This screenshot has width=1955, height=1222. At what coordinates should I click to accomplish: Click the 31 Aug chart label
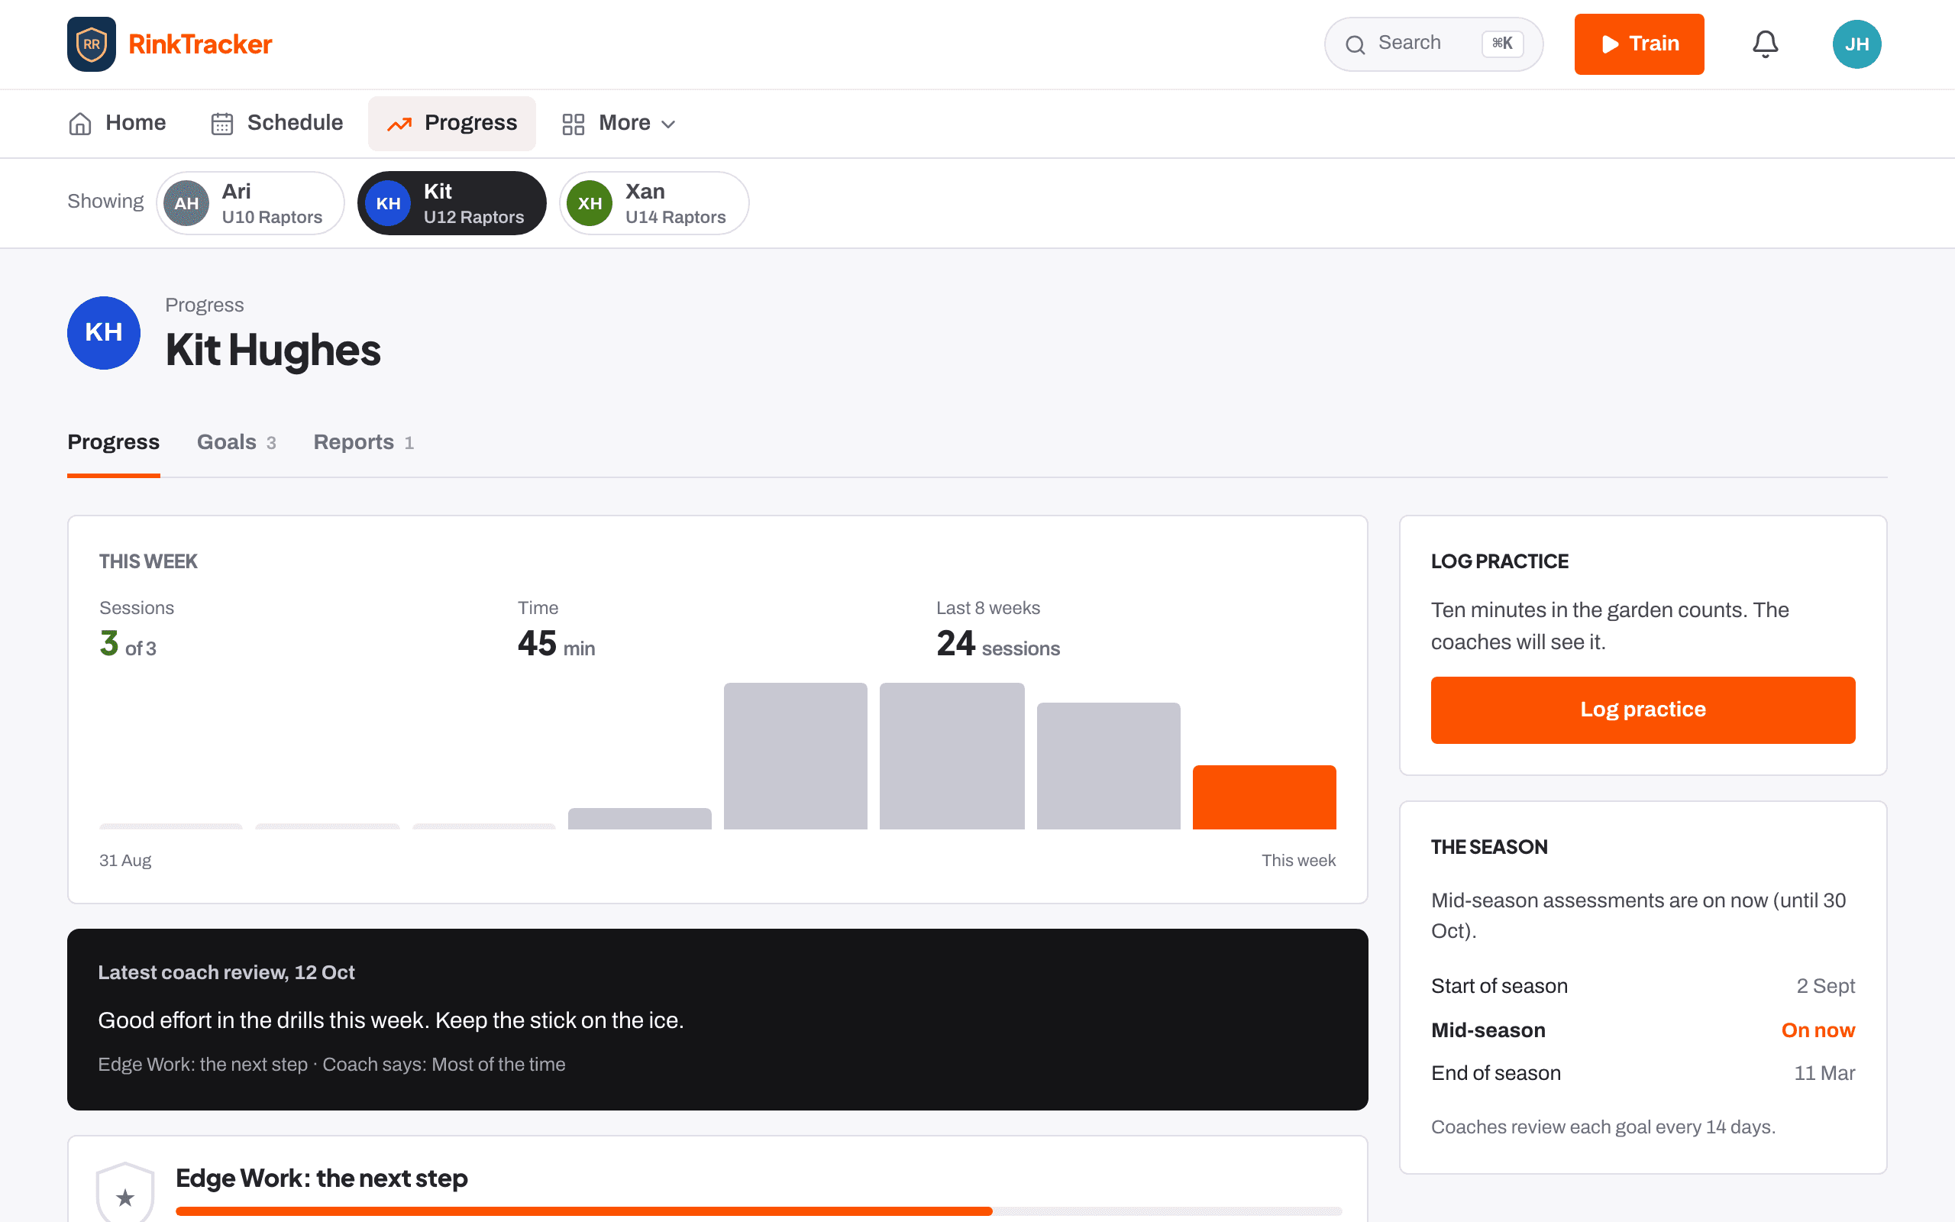pos(125,860)
